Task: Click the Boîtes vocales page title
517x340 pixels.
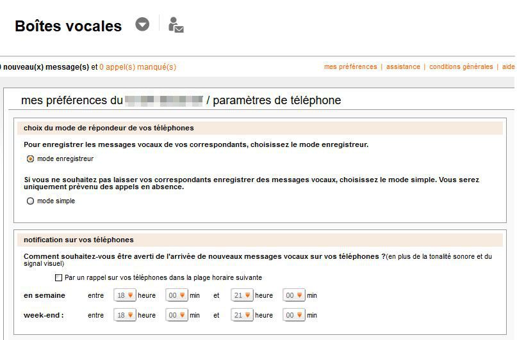Action: coord(68,26)
